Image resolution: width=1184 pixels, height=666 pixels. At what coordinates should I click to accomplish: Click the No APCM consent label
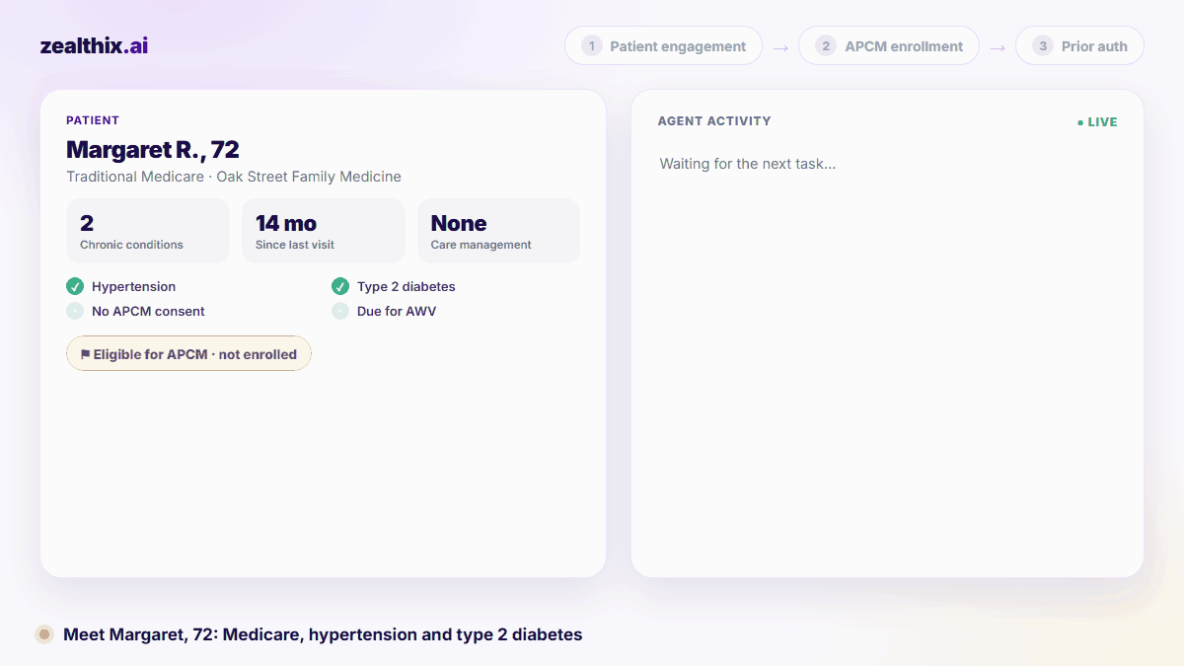tap(148, 311)
